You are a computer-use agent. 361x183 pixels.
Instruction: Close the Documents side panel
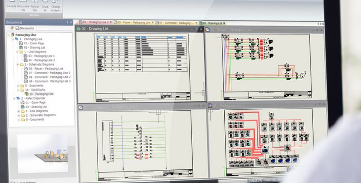tap(71, 22)
